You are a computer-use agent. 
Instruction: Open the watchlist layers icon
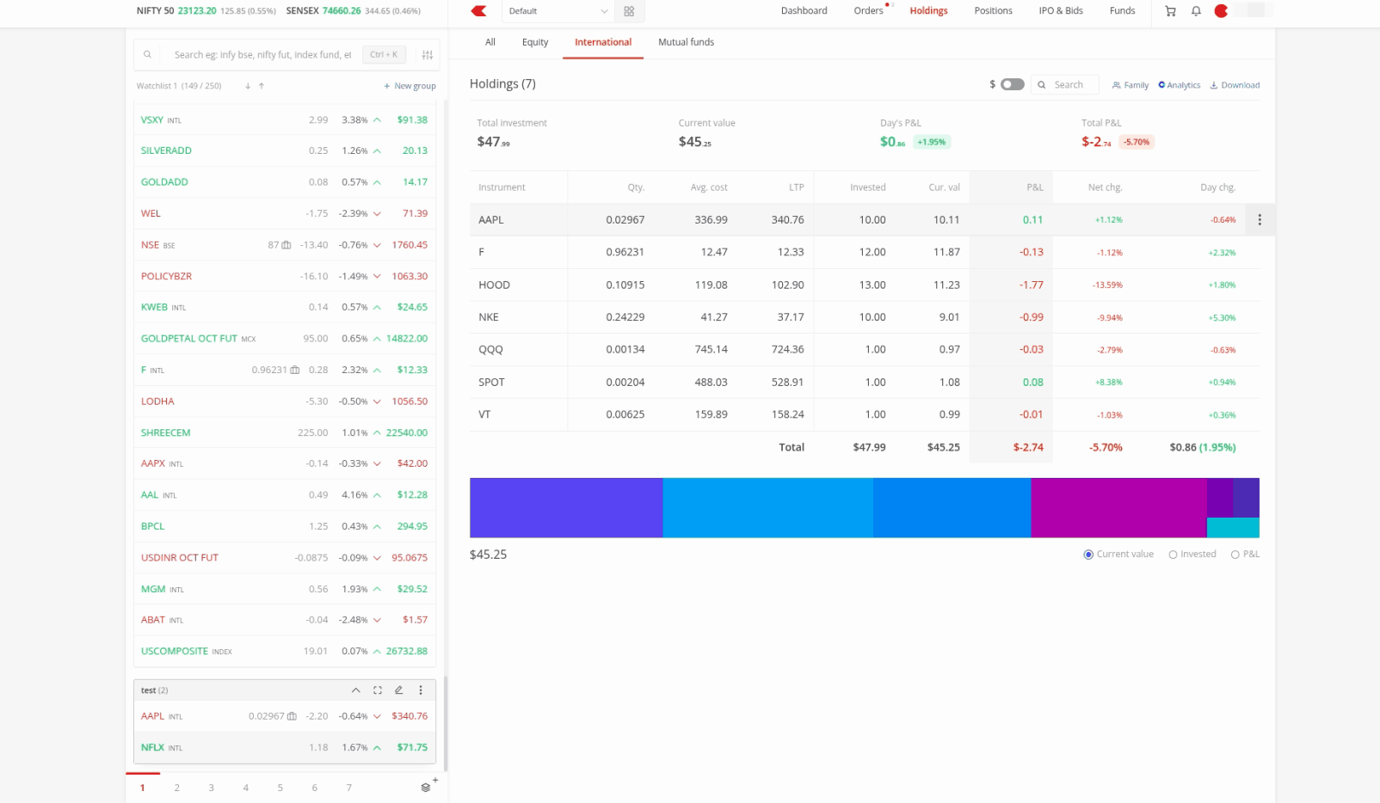425,788
